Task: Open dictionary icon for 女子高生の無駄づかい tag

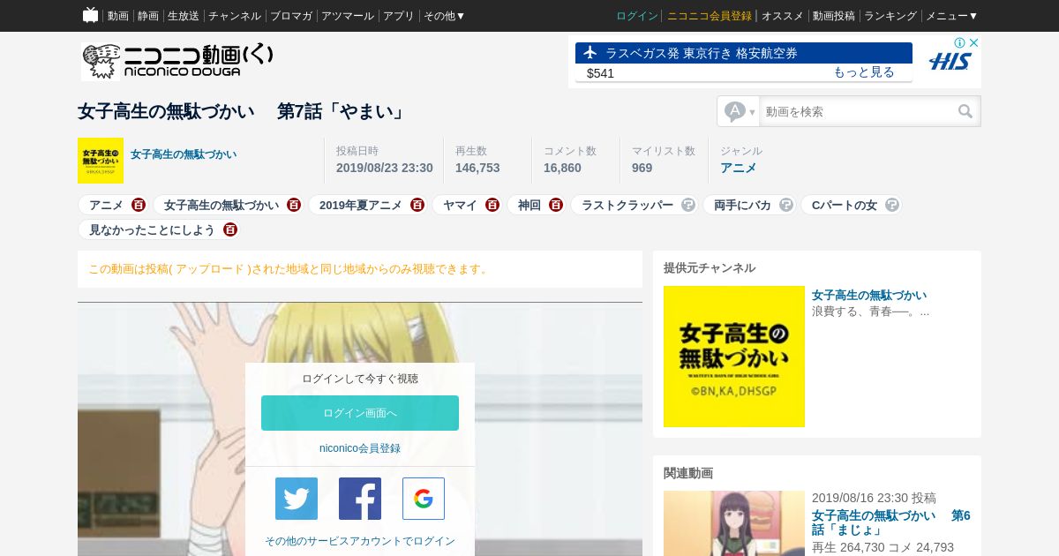Action: pos(294,205)
